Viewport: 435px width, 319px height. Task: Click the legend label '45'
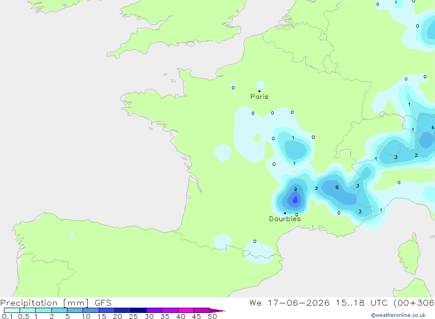tap(197, 316)
